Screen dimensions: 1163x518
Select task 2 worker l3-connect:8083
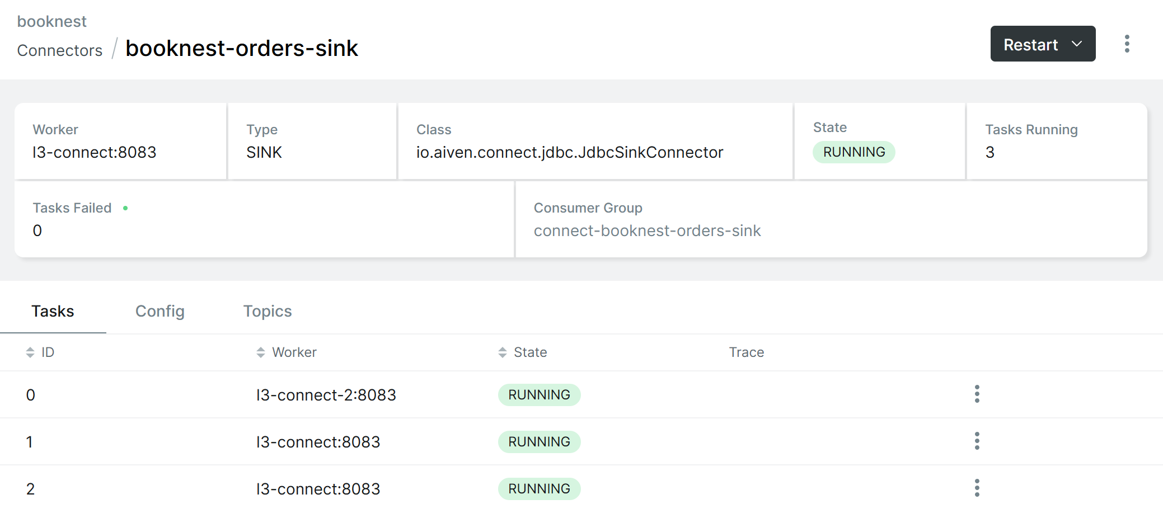[318, 489]
